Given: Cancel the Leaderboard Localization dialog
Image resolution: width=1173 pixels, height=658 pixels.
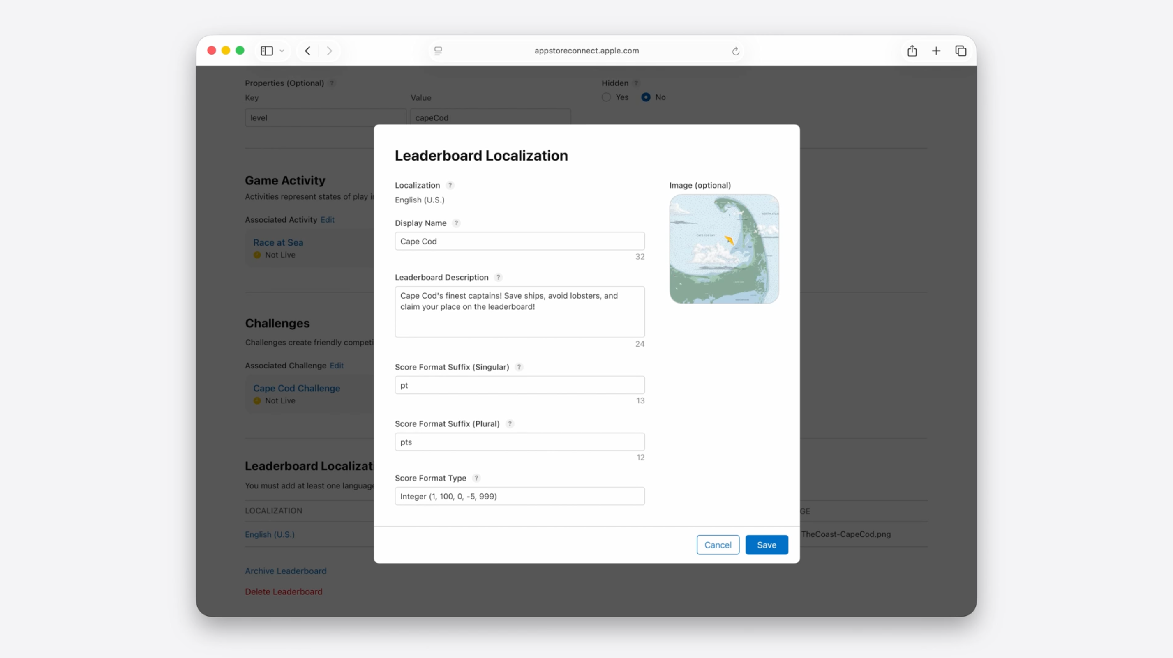Looking at the screenshot, I should pos(718,545).
